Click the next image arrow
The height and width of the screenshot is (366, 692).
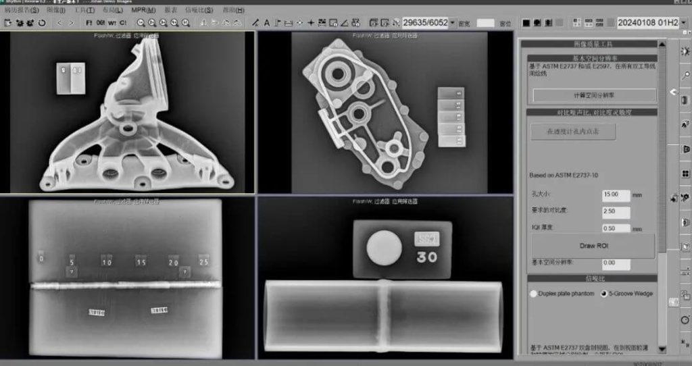(x=72, y=23)
